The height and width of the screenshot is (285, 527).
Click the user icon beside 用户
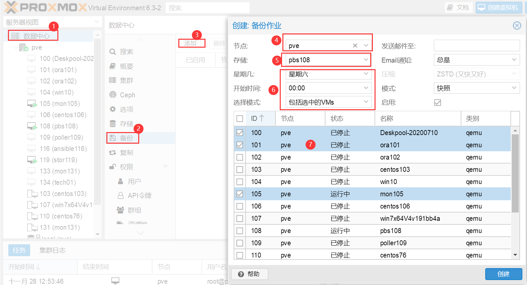click(x=121, y=181)
